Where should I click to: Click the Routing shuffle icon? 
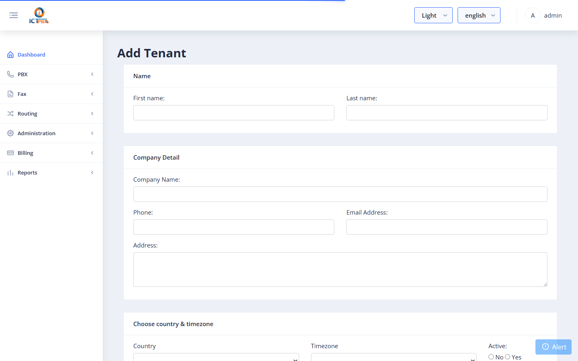click(10, 114)
